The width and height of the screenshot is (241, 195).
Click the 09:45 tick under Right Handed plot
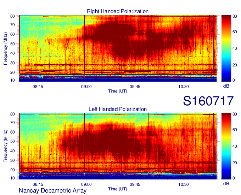tap(135, 87)
